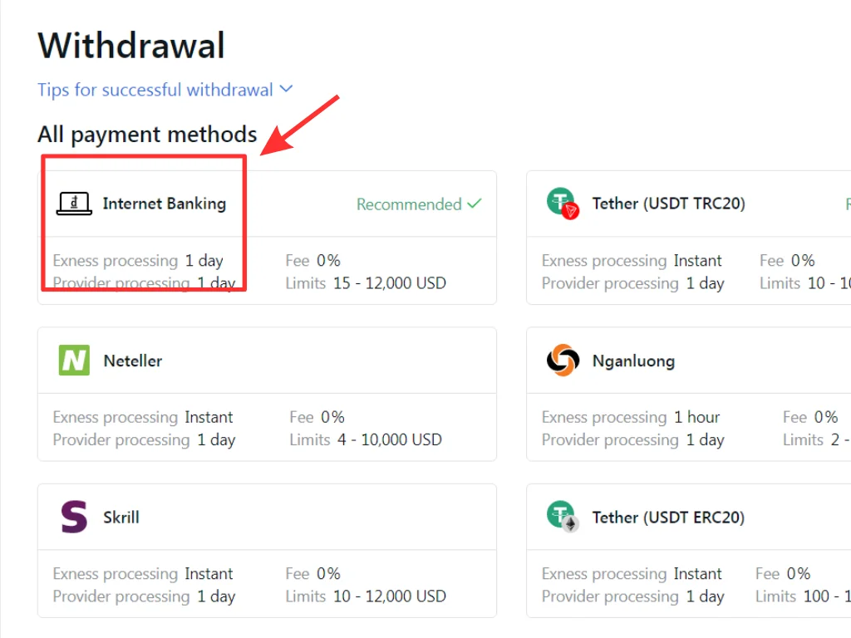Choose Neteller as withdrawal method
This screenshot has height=638, width=851.
[133, 361]
